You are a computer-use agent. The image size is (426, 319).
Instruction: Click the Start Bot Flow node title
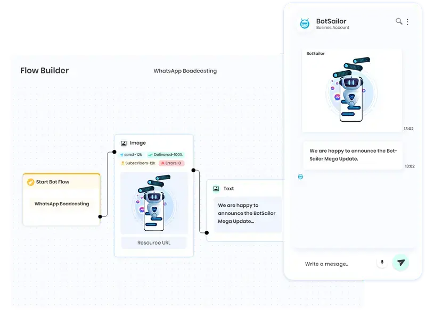pos(53,182)
